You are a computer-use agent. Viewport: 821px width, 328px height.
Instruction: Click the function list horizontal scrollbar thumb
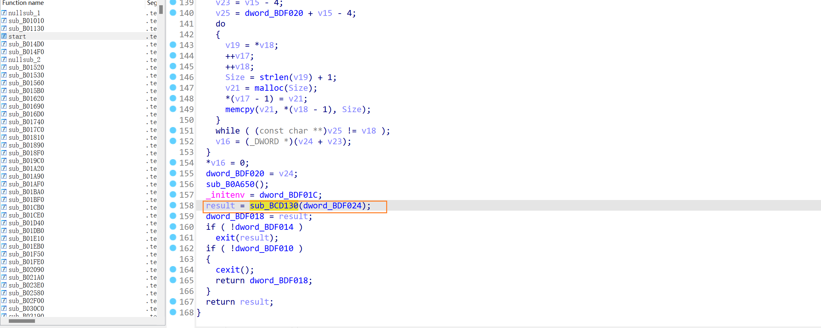(x=22, y=321)
